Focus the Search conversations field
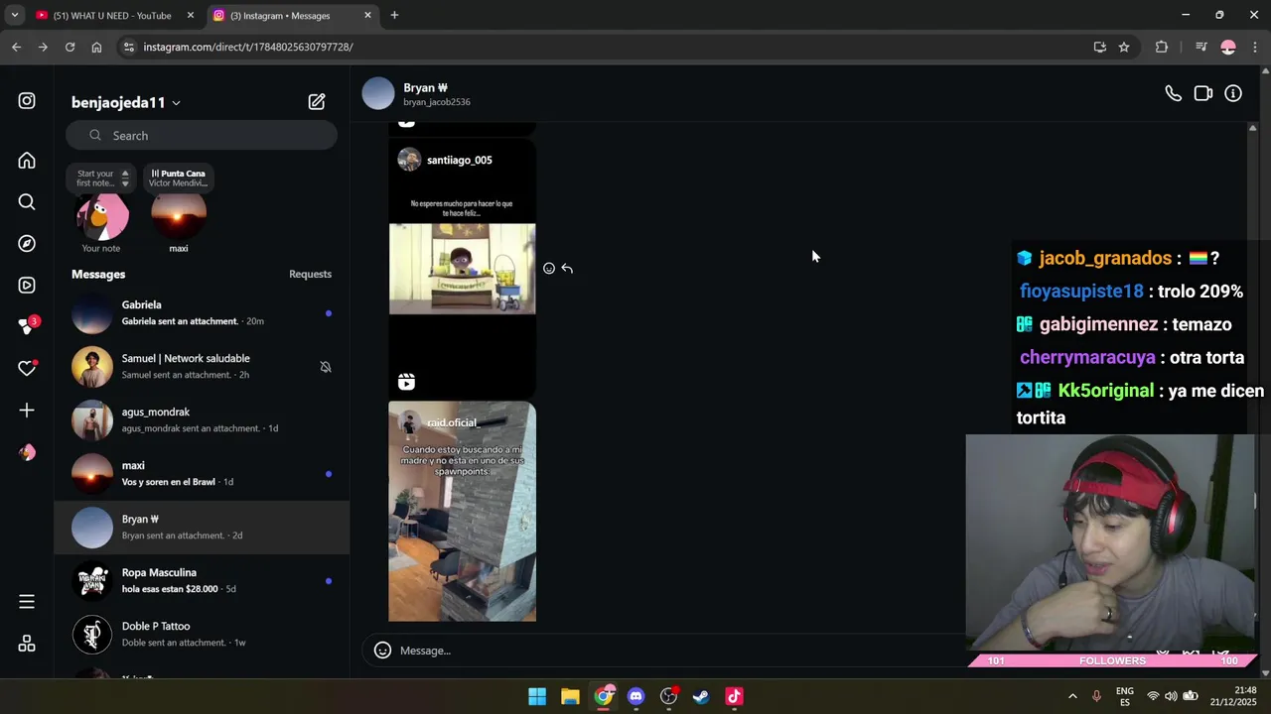This screenshot has width=1271, height=714. 202,136
